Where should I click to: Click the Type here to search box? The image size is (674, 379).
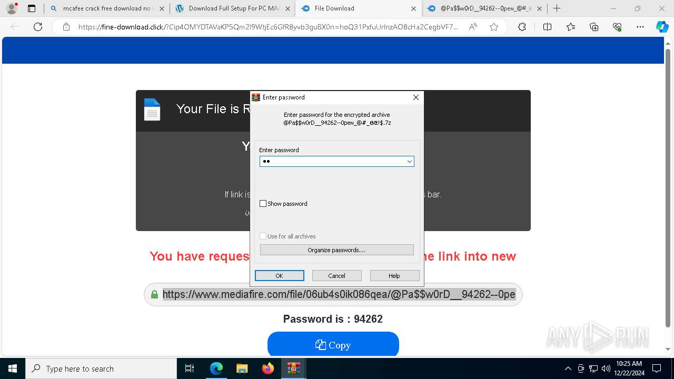click(x=101, y=368)
